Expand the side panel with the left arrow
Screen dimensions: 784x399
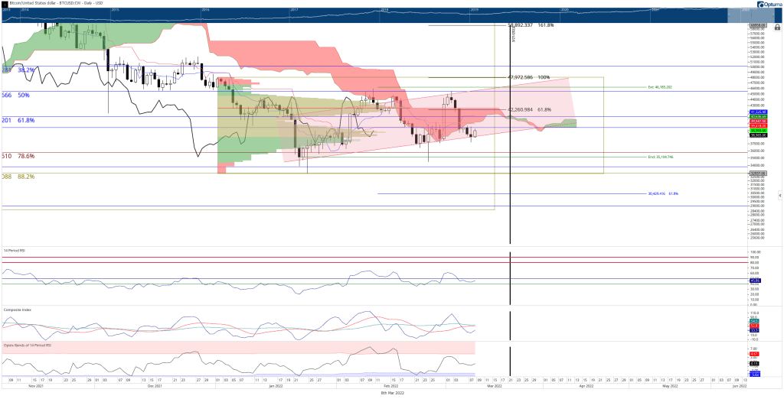tap(780, 194)
